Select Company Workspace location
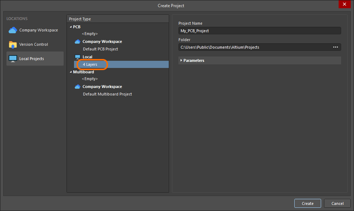 coord(35,30)
